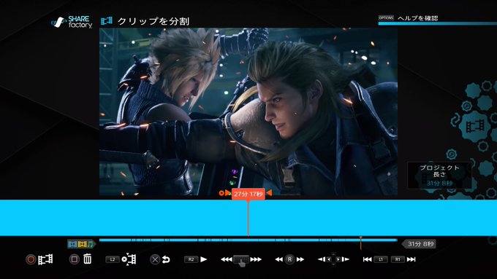Click the orange arrow left of 27分 17秒
The height and width of the screenshot is (279, 497).
pos(227,193)
